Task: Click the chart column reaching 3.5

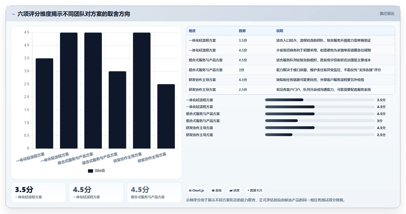Action: 44,103
